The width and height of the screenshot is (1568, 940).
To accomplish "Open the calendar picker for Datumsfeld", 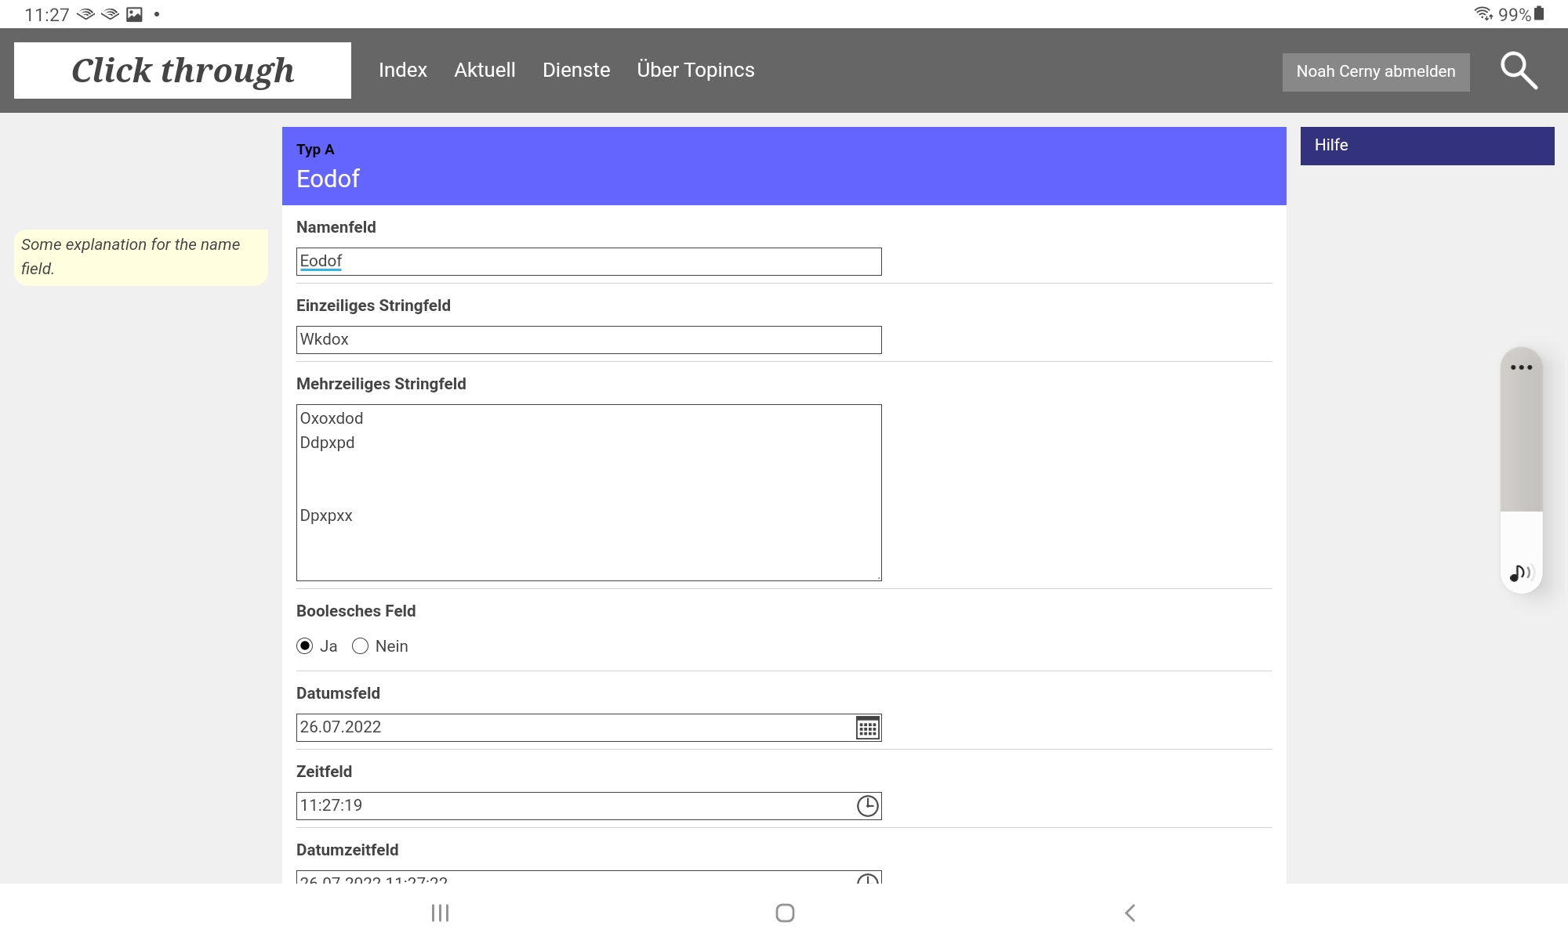I will (x=867, y=728).
